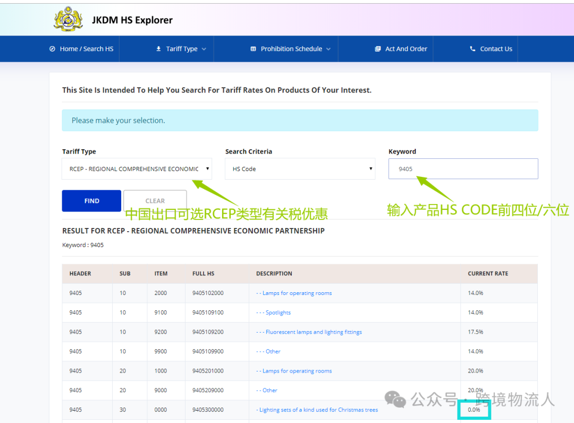
Task: Click the 17.5% current rate value
Action: (476, 332)
